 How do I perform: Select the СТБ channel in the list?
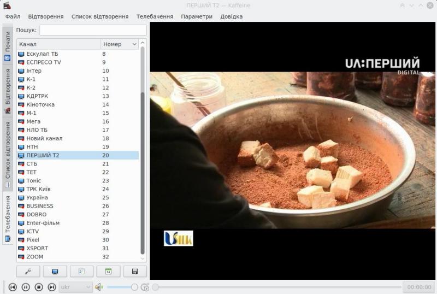tap(32, 164)
